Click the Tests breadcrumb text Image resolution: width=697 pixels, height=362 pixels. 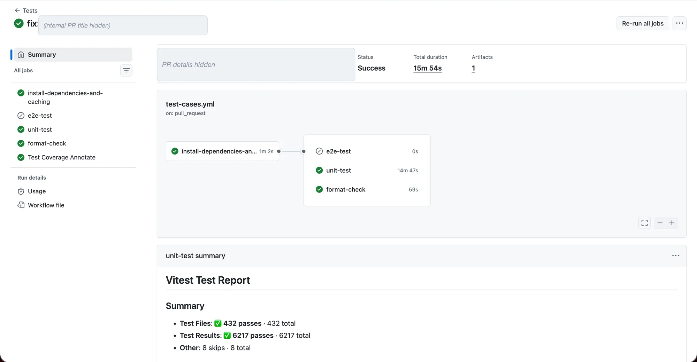point(30,10)
